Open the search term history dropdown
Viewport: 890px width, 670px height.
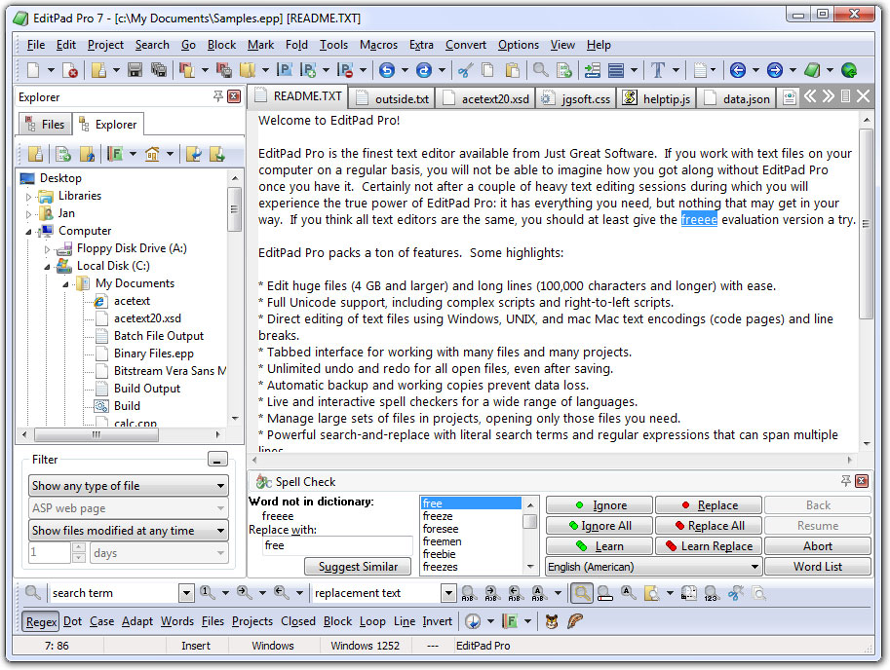[186, 593]
